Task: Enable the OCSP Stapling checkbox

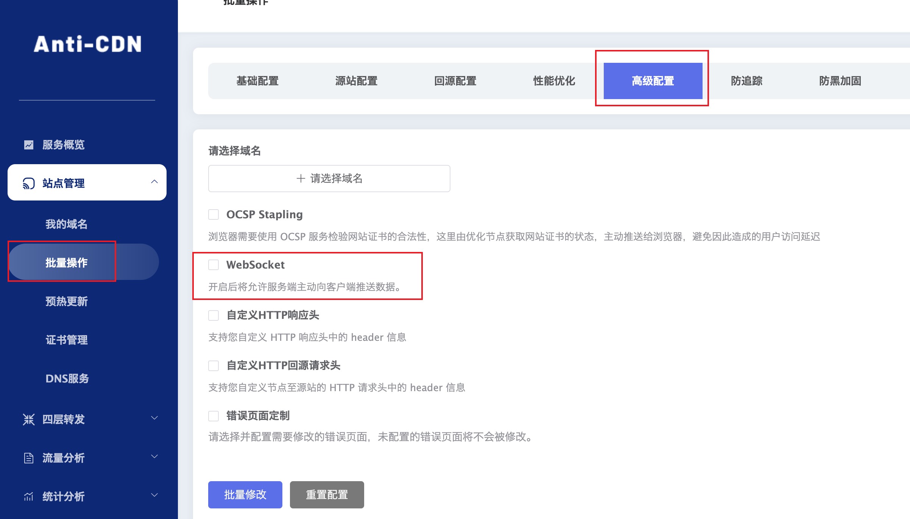Action: pos(213,214)
